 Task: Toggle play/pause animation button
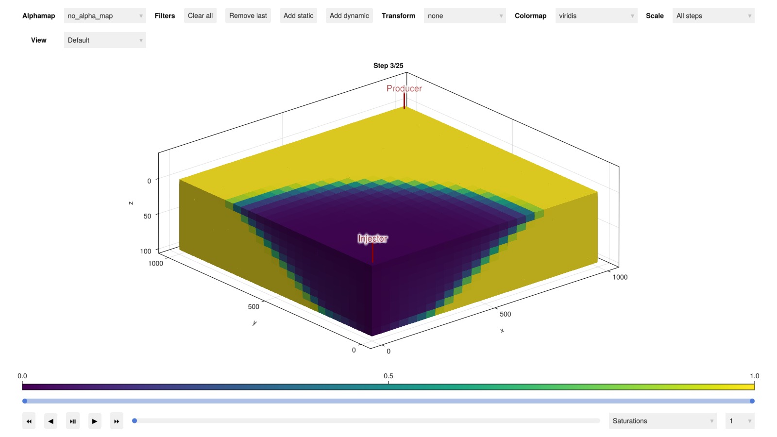pyautogui.click(x=73, y=421)
